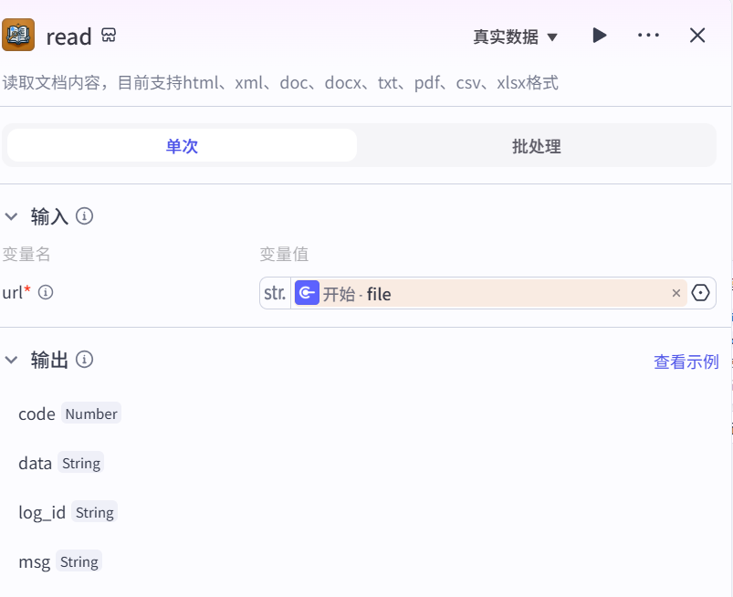Close the read configuration panel

697,36
